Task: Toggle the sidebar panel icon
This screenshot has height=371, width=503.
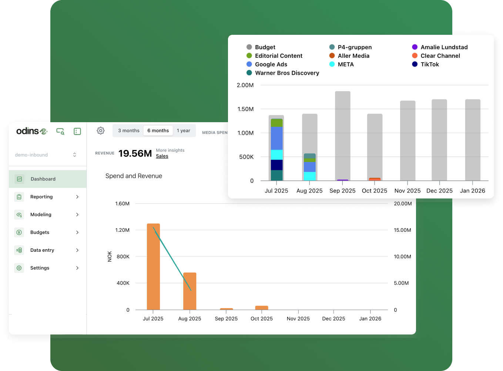Action: 77,131
